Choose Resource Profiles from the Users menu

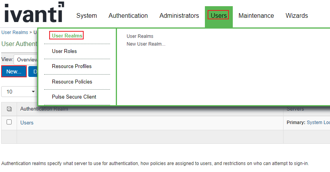click(72, 66)
